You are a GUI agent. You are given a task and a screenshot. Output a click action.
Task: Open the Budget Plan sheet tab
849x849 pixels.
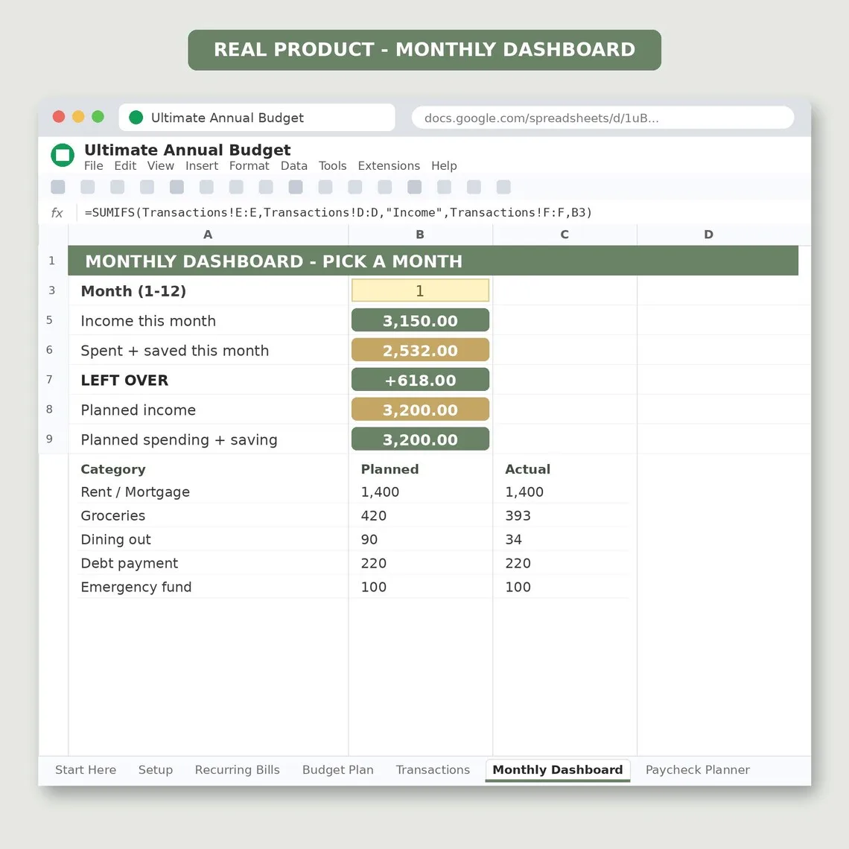(338, 770)
